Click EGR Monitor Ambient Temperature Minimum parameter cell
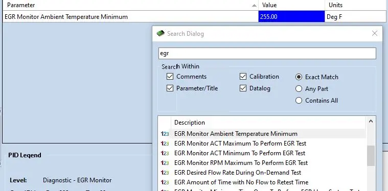Image resolution: width=388 pixels, height=191 pixels. (130, 17)
